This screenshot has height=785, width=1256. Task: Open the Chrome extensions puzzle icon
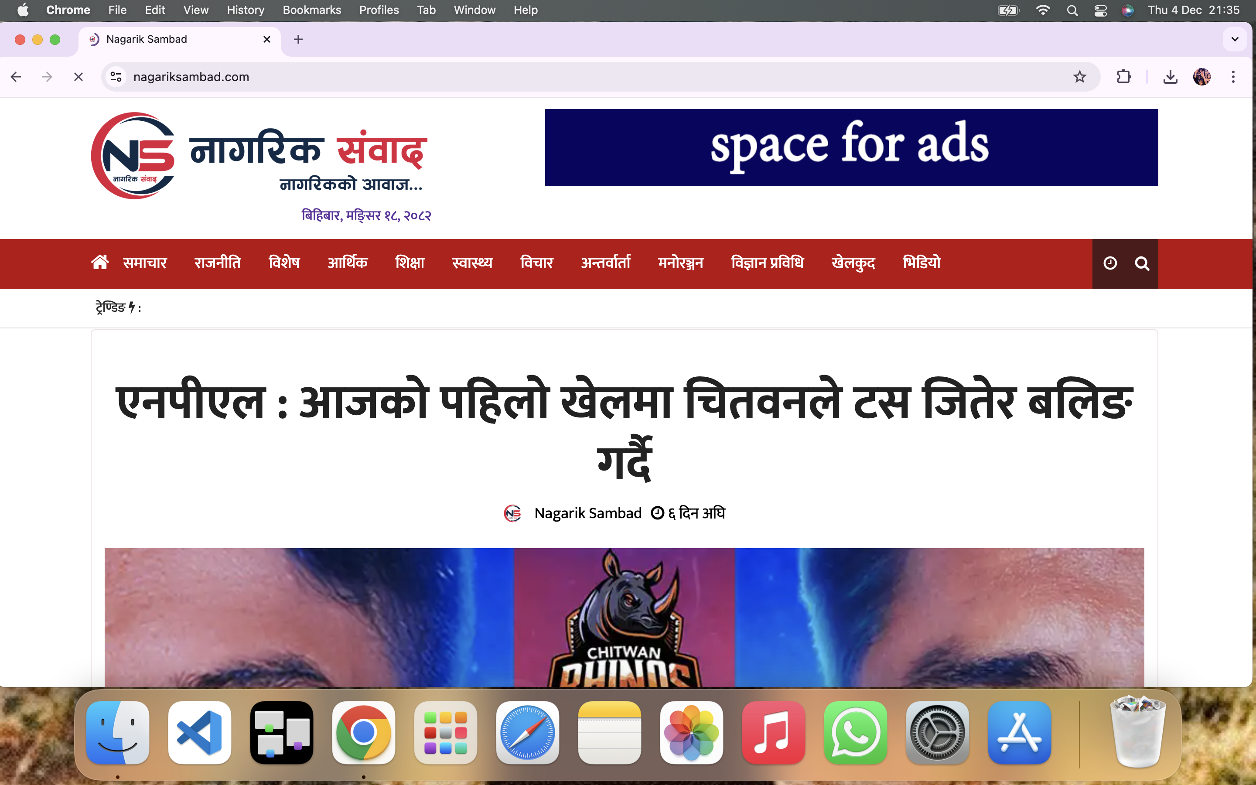(x=1124, y=76)
